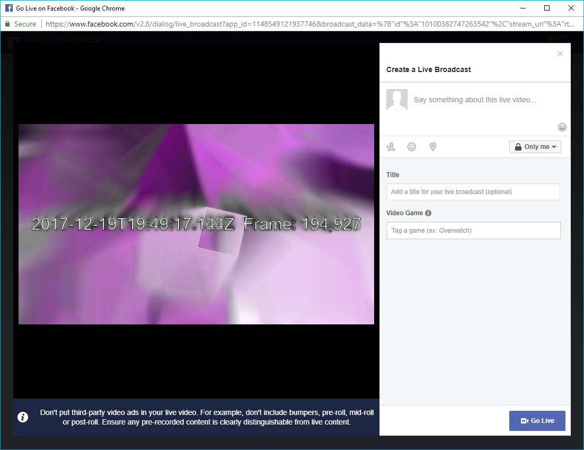
Task: Open the feeling/activity smiley icon
Action: pos(412,147)
